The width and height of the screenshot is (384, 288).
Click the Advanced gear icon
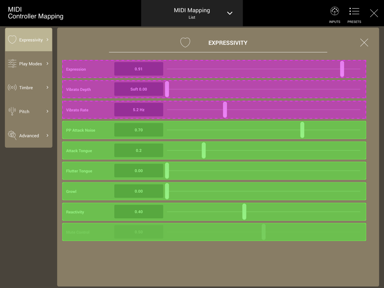[12, 135]
